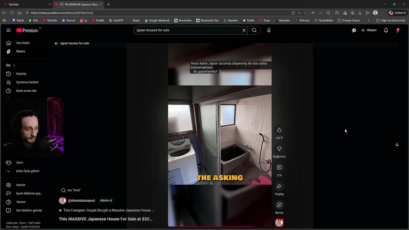Open the account avatar menu
The width and height of the screenshot is (409, 230).
(x=398, y=30)
